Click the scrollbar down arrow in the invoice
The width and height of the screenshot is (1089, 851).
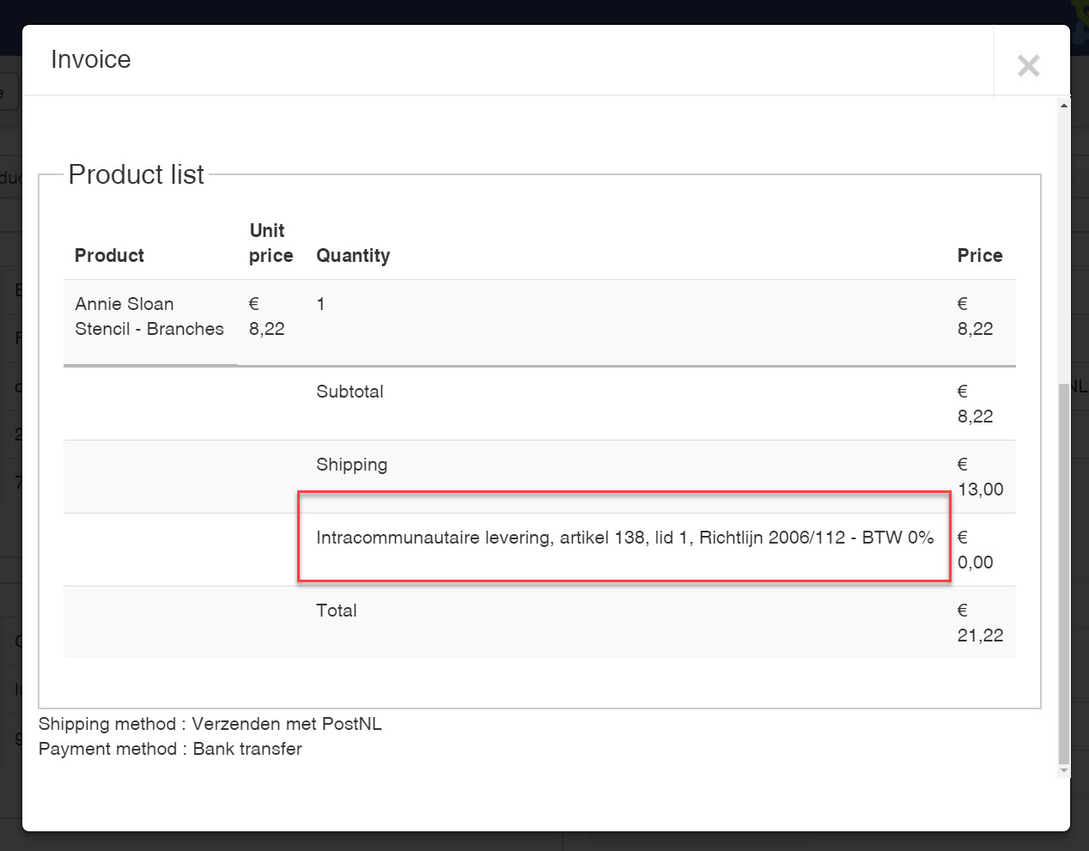[x=1064, y=770]
